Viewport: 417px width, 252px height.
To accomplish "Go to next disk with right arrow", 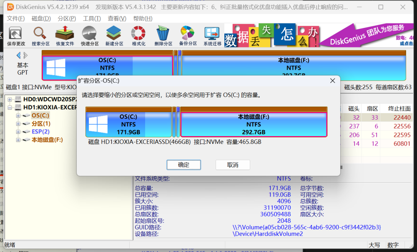I will point(25,55).
